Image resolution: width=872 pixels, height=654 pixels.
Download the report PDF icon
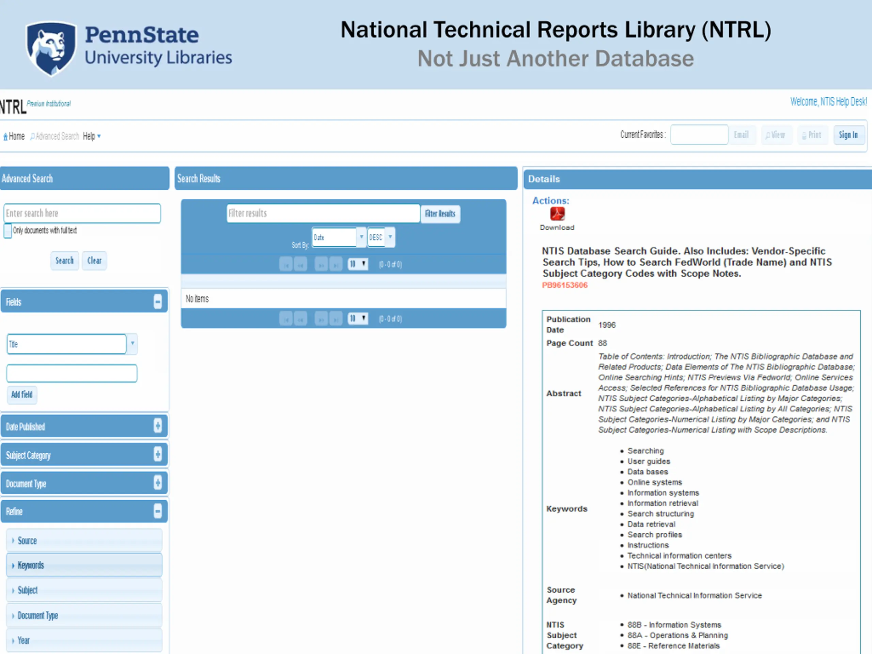coord(557,214)
